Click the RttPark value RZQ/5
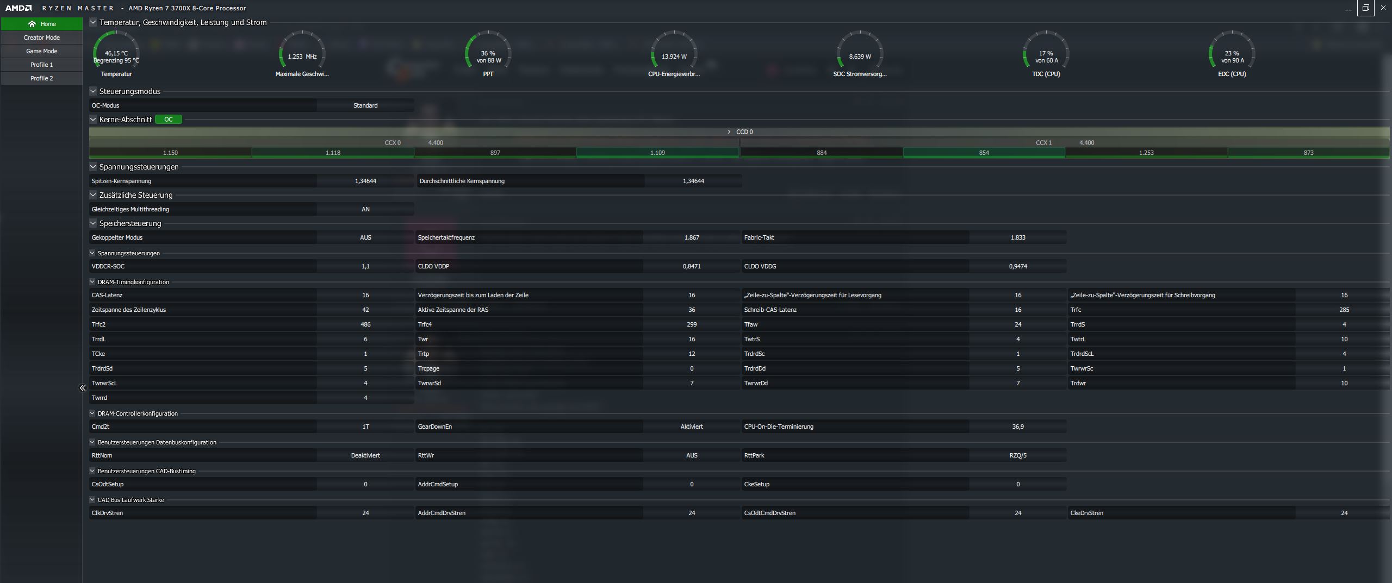 click(1018, 455)
